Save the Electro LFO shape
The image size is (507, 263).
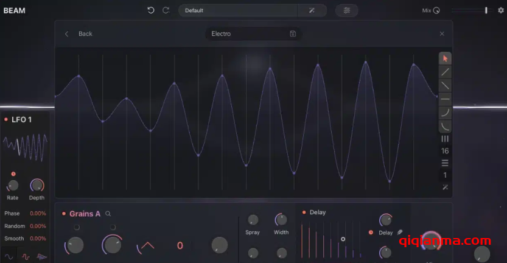tap(293, 33)
